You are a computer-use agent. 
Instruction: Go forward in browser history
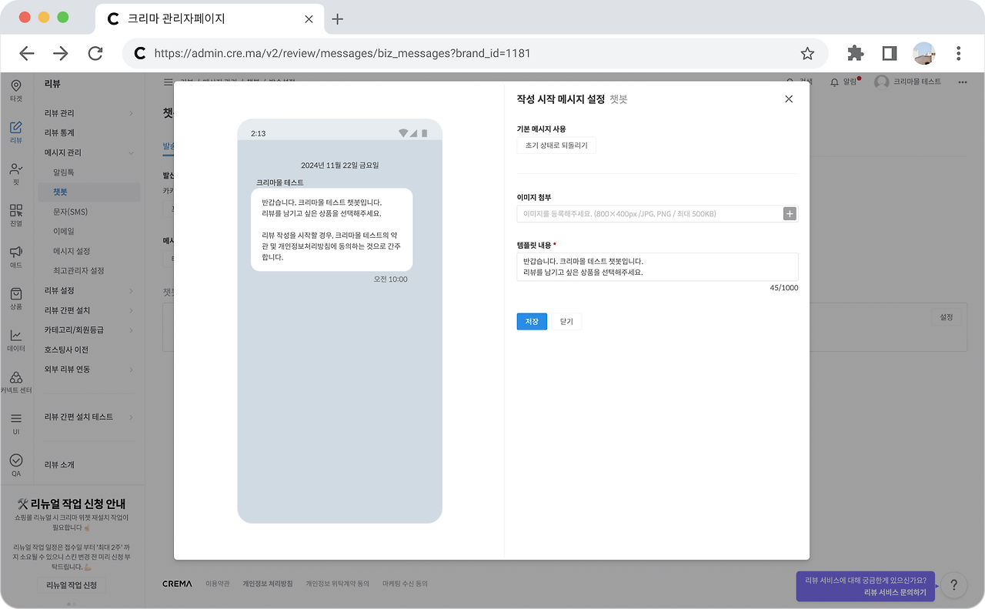(61, 53)
